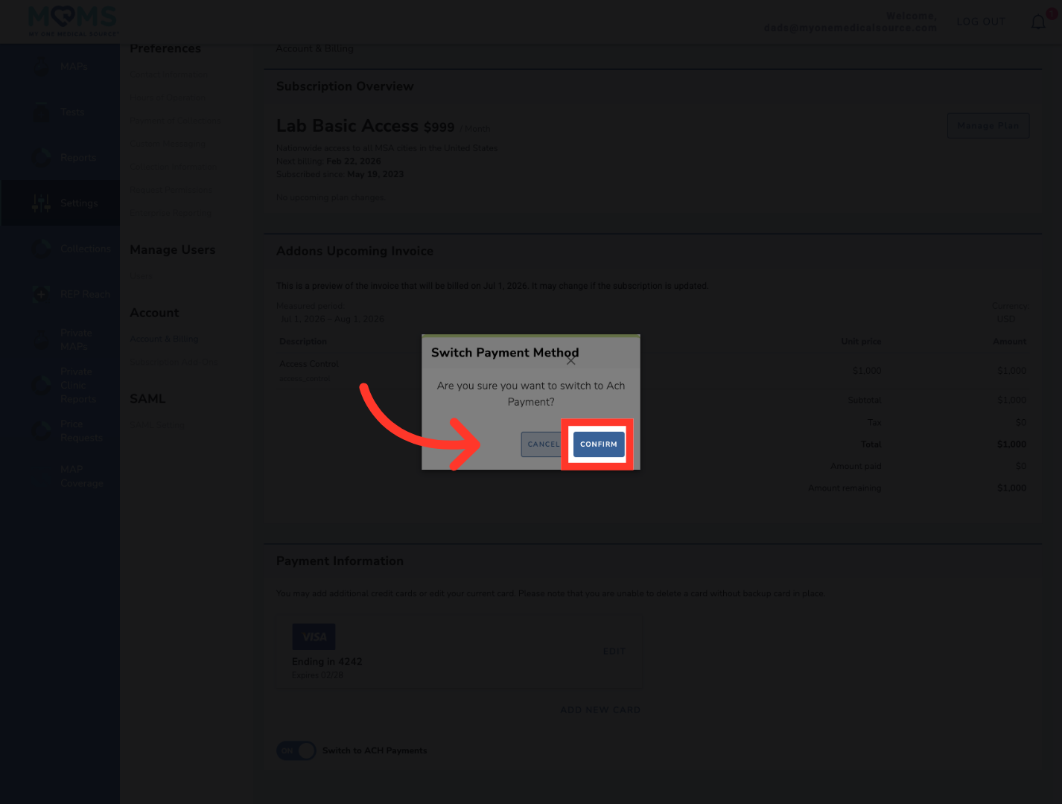Open Request Permissions preferences
This screenshot has width=1062, height=804.
point(171,190)
